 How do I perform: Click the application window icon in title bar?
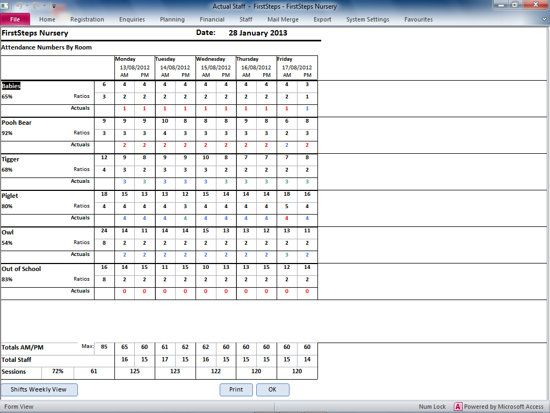coord(4,5)
